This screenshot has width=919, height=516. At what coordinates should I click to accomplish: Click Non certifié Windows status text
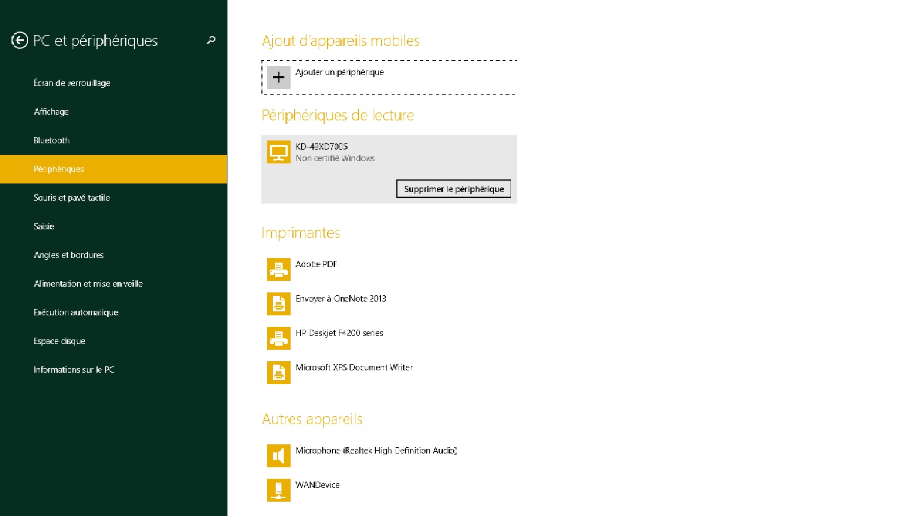pyautogui.click(x=335, y=158)
